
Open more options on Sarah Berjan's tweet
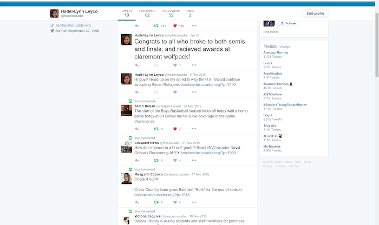[x=194, y=129]
